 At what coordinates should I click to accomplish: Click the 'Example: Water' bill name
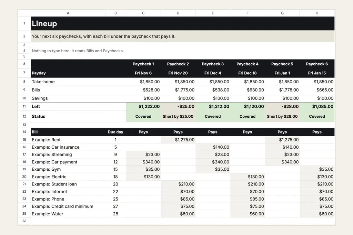[x=48, y=214]
